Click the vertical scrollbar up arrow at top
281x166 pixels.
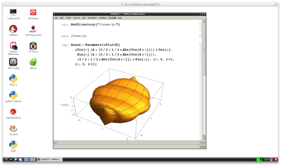[204, 21]
